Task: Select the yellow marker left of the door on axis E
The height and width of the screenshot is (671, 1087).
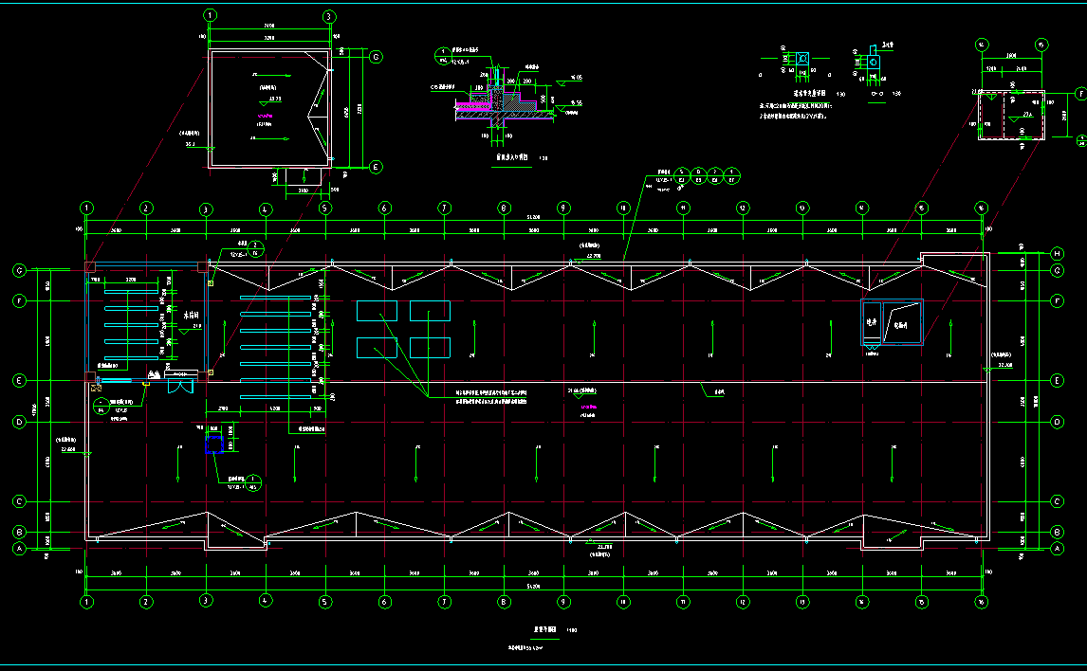Action: coord(147,382)
